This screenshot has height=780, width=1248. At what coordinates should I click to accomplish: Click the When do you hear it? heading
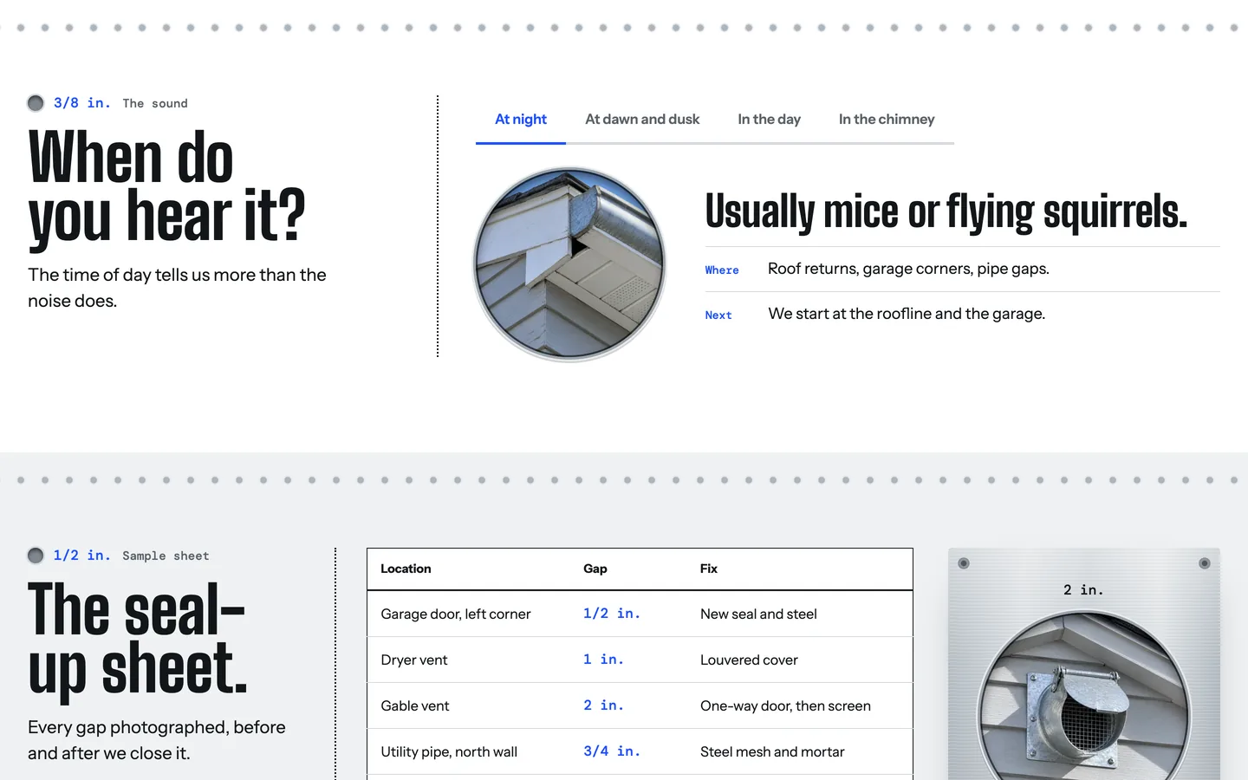pos(167,186)
